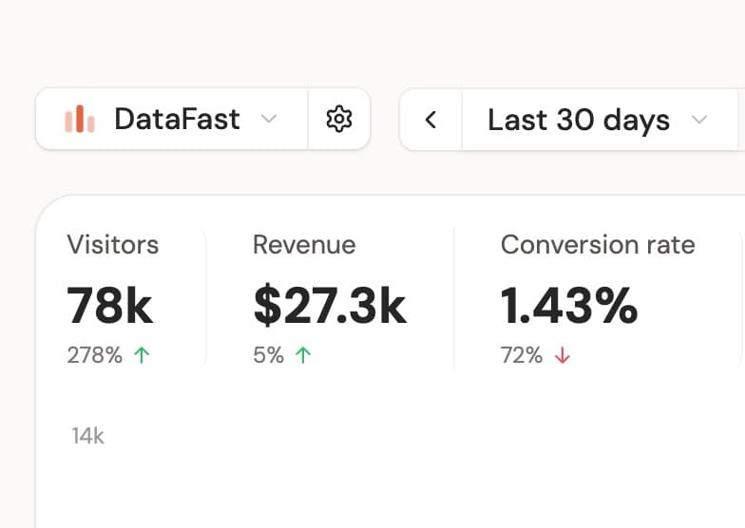Open the settings gear next to DataFast
This screenshot has width=745, height=528.
[x=338, y=120]
